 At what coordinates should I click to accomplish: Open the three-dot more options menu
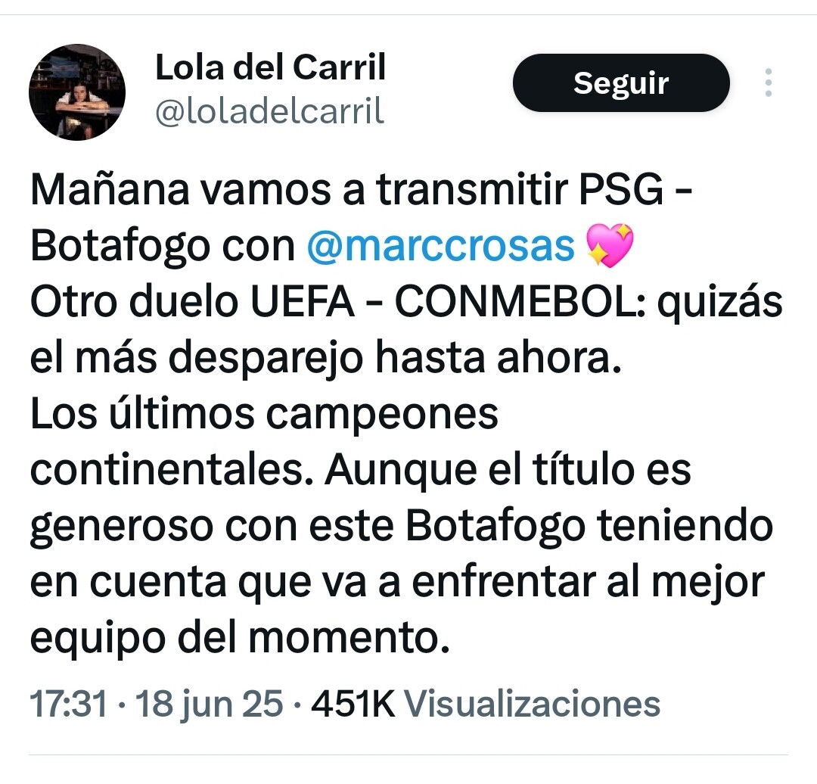coord(768,82)
